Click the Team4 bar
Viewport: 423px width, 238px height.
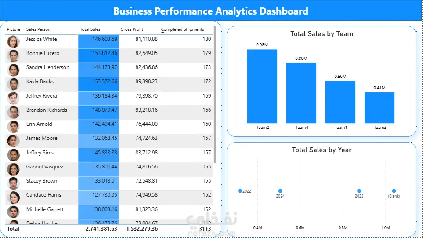click(301, 93)
